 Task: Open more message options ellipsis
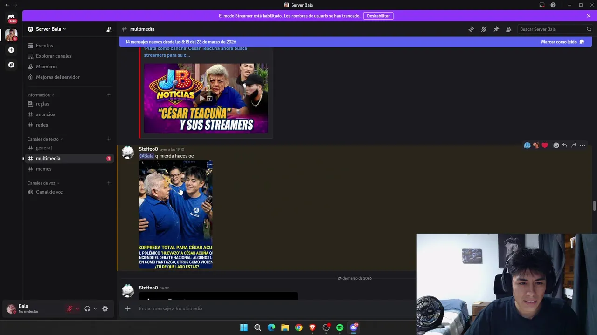coord(582,146)
